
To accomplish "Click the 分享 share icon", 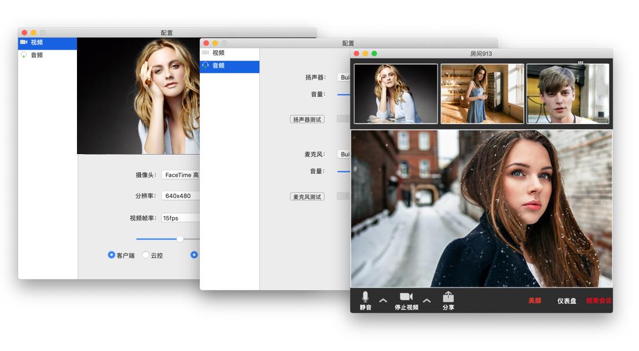I will [448, 297].
